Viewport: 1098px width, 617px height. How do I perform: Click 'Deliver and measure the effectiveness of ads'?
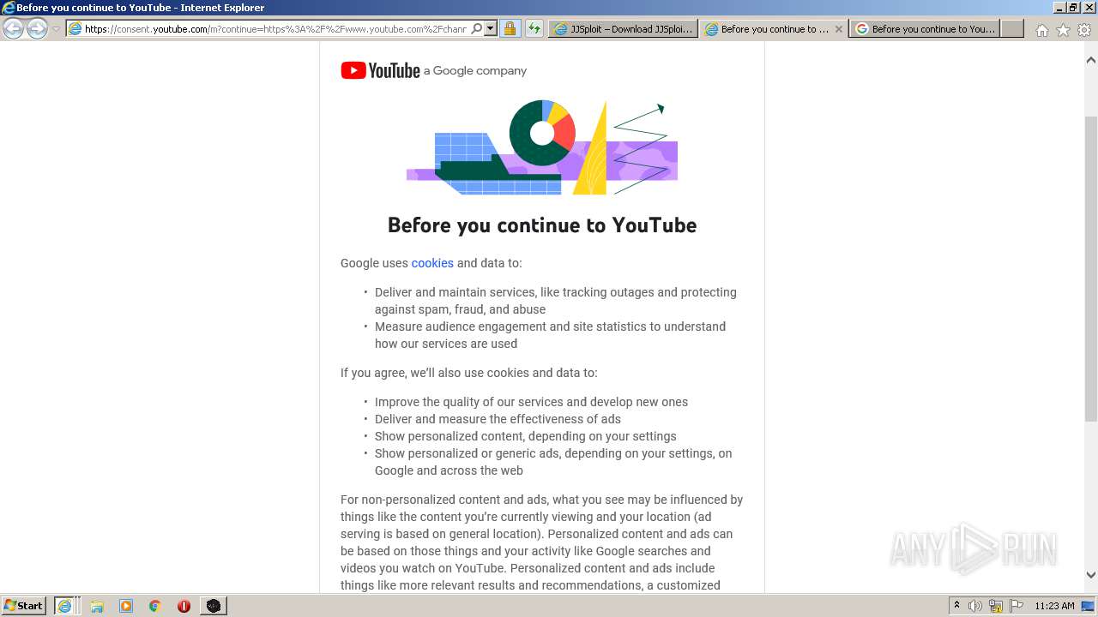pos(498,419)
